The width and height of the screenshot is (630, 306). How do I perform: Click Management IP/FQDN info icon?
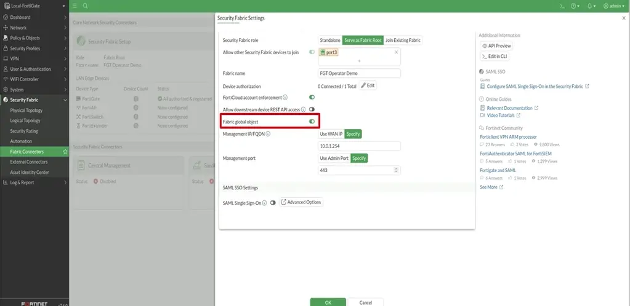tap(268, 134)
